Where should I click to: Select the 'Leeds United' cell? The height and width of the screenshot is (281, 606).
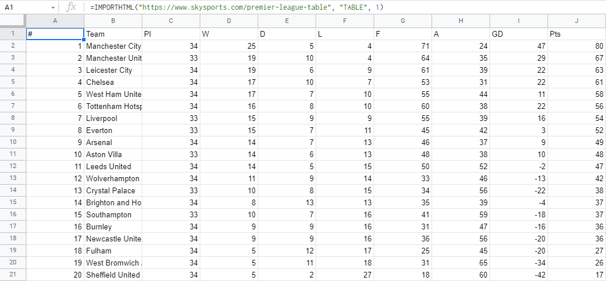pos(113,166)
